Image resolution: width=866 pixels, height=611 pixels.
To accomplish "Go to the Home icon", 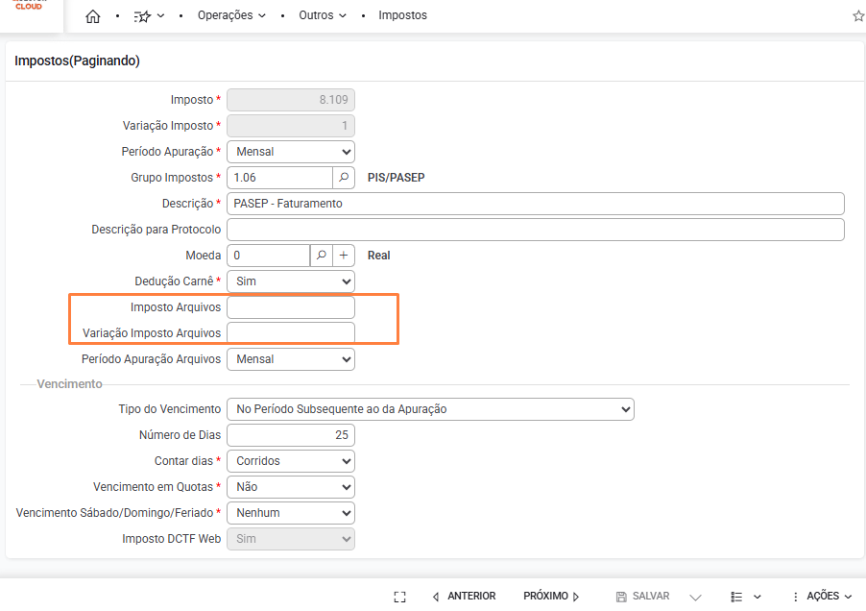I will [x=93, y=16].
